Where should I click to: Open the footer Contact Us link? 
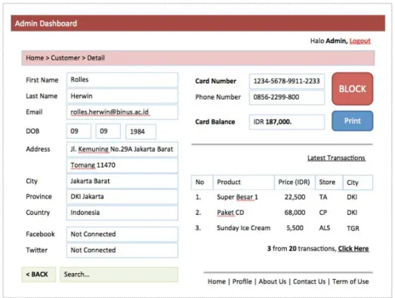click(309, 281)
